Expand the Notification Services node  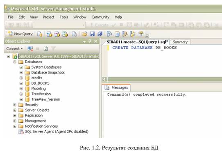click(15, 126)
